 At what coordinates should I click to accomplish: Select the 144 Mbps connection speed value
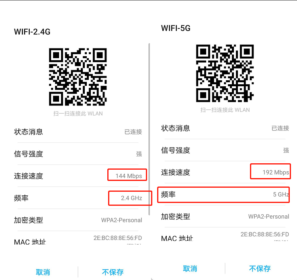(129, 176)
